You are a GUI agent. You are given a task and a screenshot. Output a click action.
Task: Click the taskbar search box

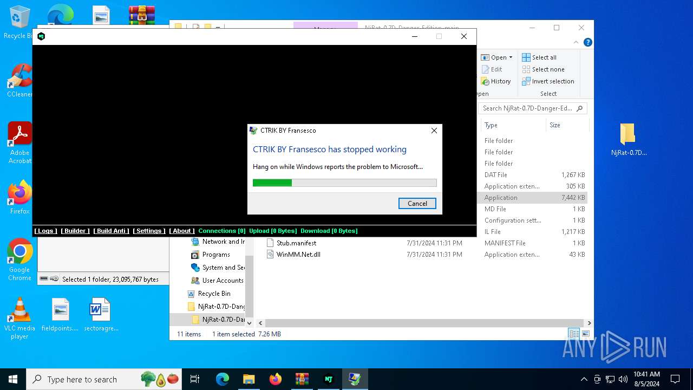(104, 379)
